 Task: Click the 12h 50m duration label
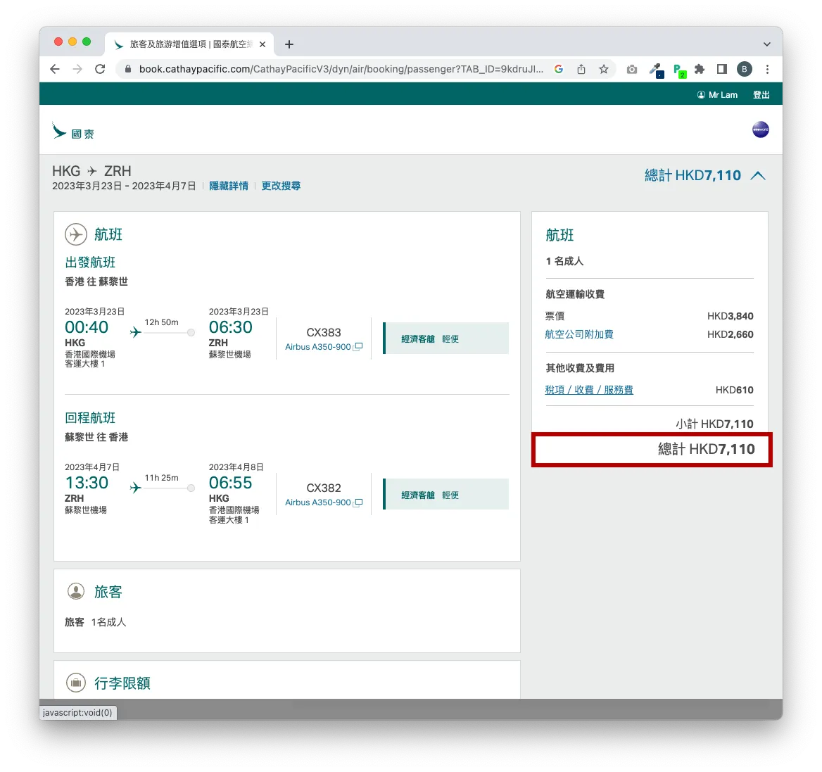tap(161, 322)
